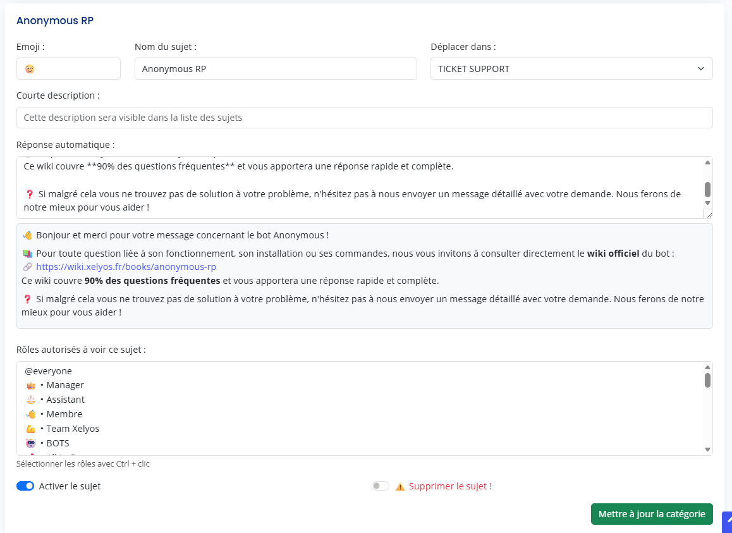Image resolution: width=732 pixels, height=533 pixels.
Task: Select the @everyone role in list
Action: pyautogui.click(x=48, y=371)
